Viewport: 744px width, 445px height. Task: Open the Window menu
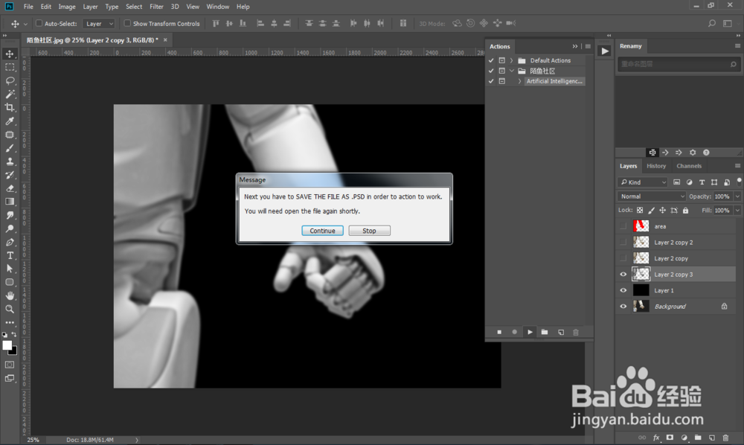coord(218,7)
